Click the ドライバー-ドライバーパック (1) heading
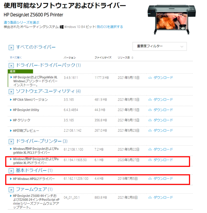The image size is (207, 213). pyautogui.click(x=48, y=65)
